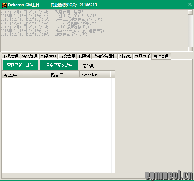Open the IP限制 tab
The width and height of the screenshot is (194, 181).
pyautogui.click(x=84, y=56)
